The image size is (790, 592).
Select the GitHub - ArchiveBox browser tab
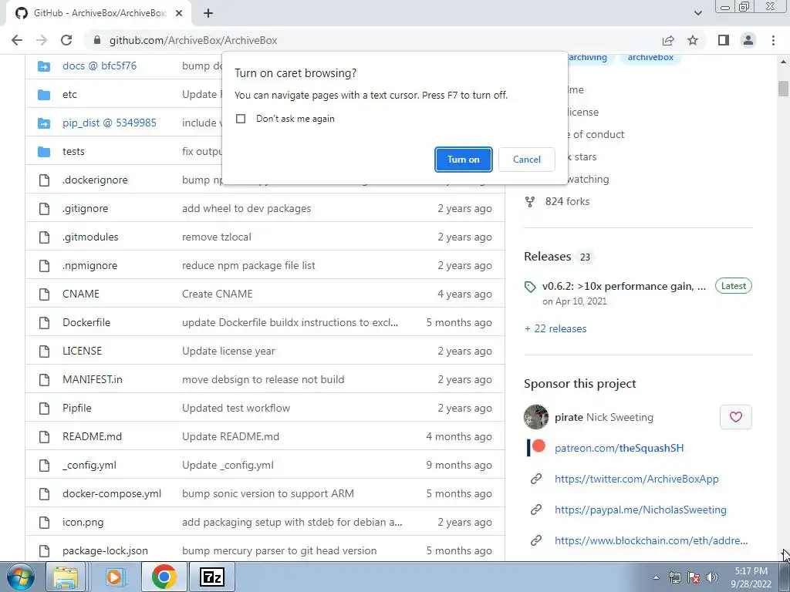click(x=100, y=13)
